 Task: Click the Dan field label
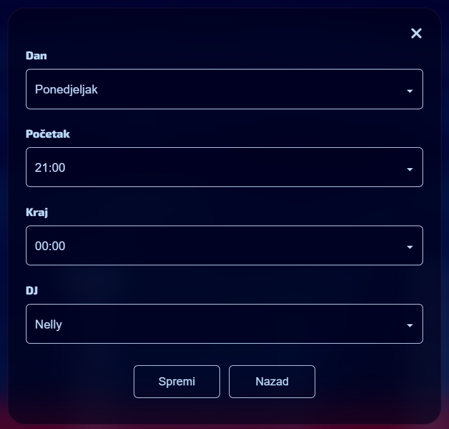(x=37, y=56)
